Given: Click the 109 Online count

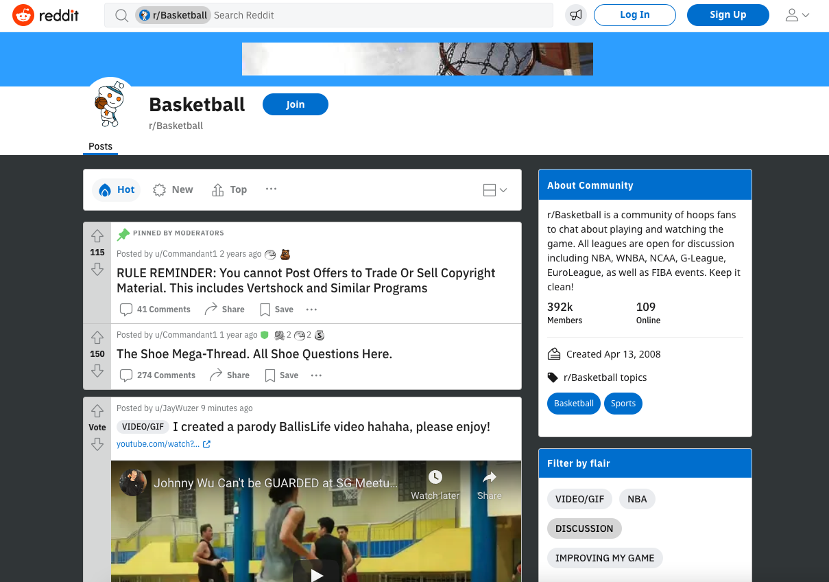Looking at the screenshot, I should coord(648,313).
